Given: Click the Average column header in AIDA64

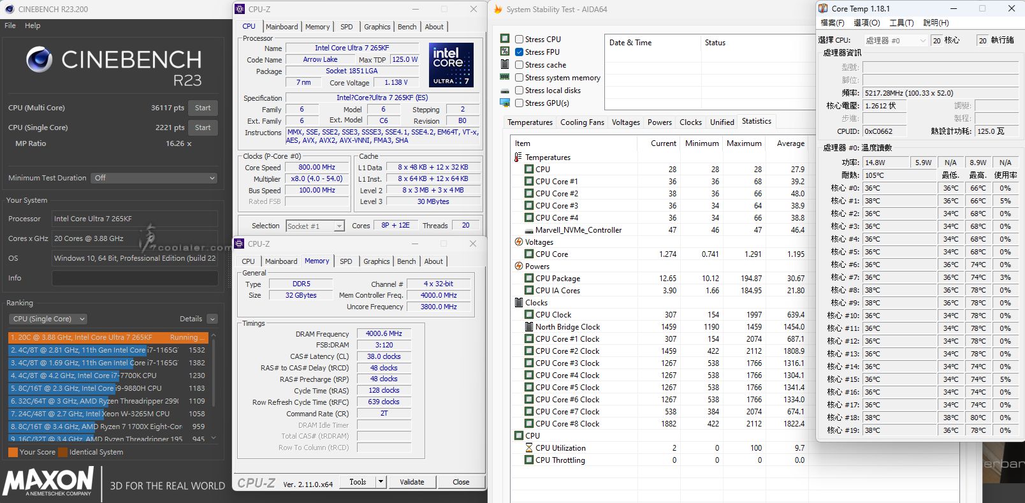Looking at the screenshot, I should [x=790, y=143].
